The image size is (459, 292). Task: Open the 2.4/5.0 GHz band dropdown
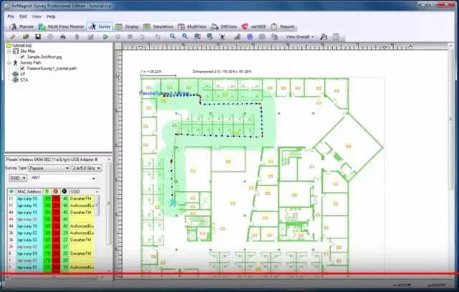pyautogui.click(x=82, y=167)
